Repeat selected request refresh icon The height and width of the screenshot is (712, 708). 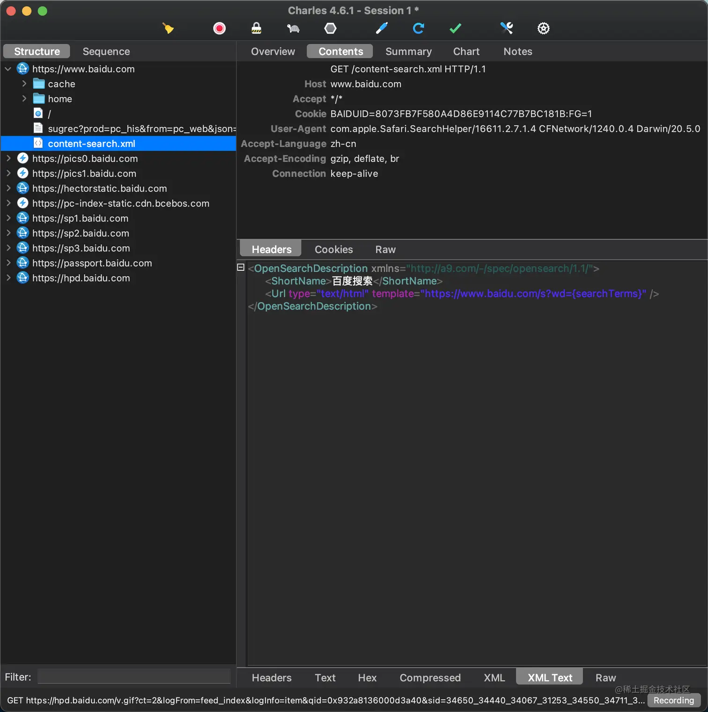pyautogui.click(x=419, y=29)
